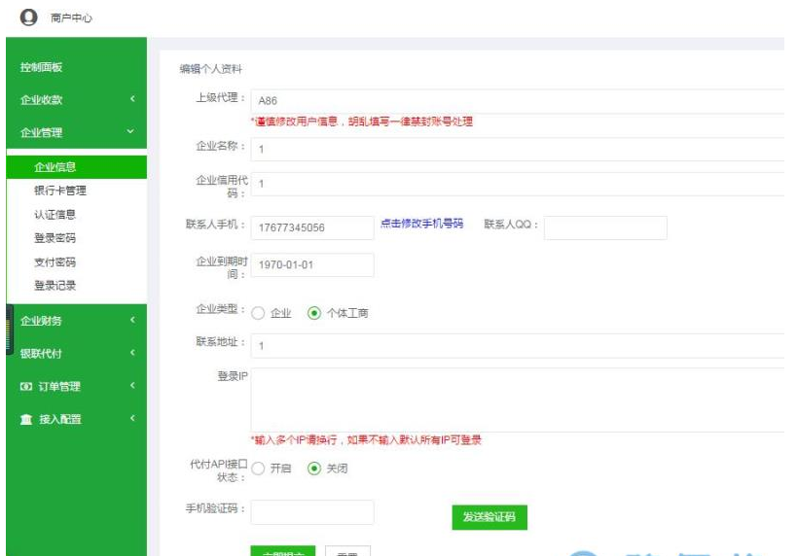The image size is (797, 556).
Task: Select the 企业 radio button for 企业类型
Action: [259, 313]
